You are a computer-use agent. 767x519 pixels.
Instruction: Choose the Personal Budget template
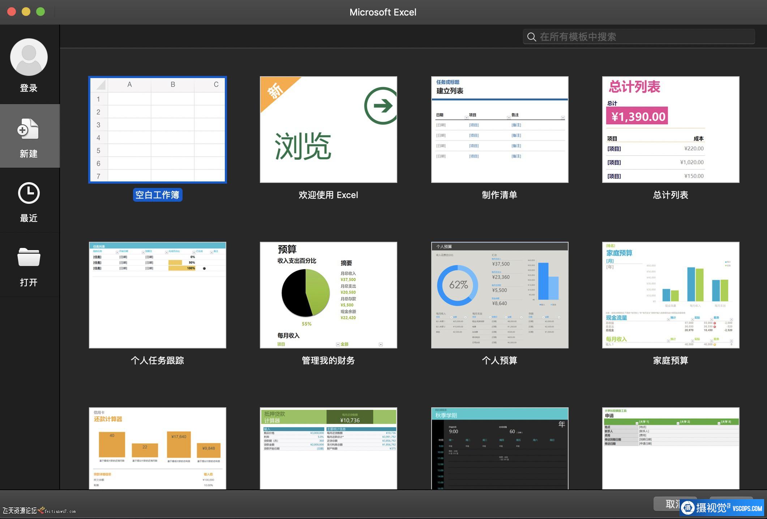tap(500, 295)
